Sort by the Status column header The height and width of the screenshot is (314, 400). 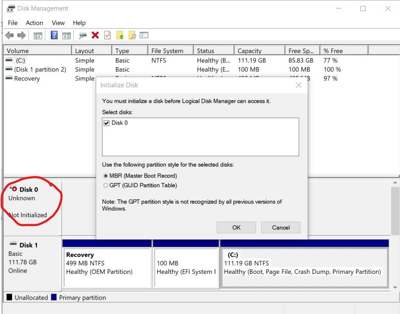coord(214,50)
